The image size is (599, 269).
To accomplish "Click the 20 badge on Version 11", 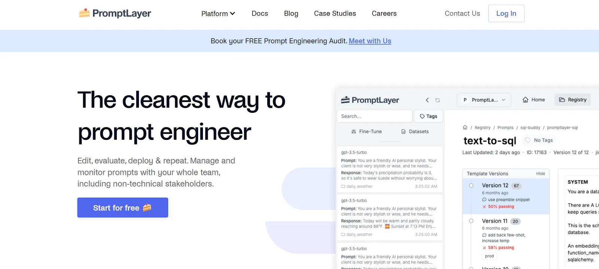I will (515, 222).
